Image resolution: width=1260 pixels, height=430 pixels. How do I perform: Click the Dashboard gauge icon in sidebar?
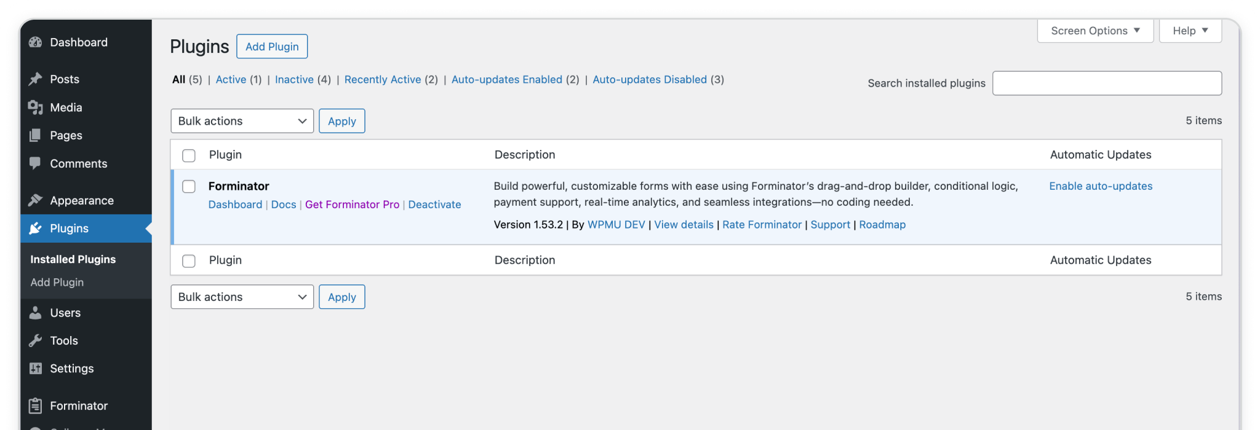point(36,42)
